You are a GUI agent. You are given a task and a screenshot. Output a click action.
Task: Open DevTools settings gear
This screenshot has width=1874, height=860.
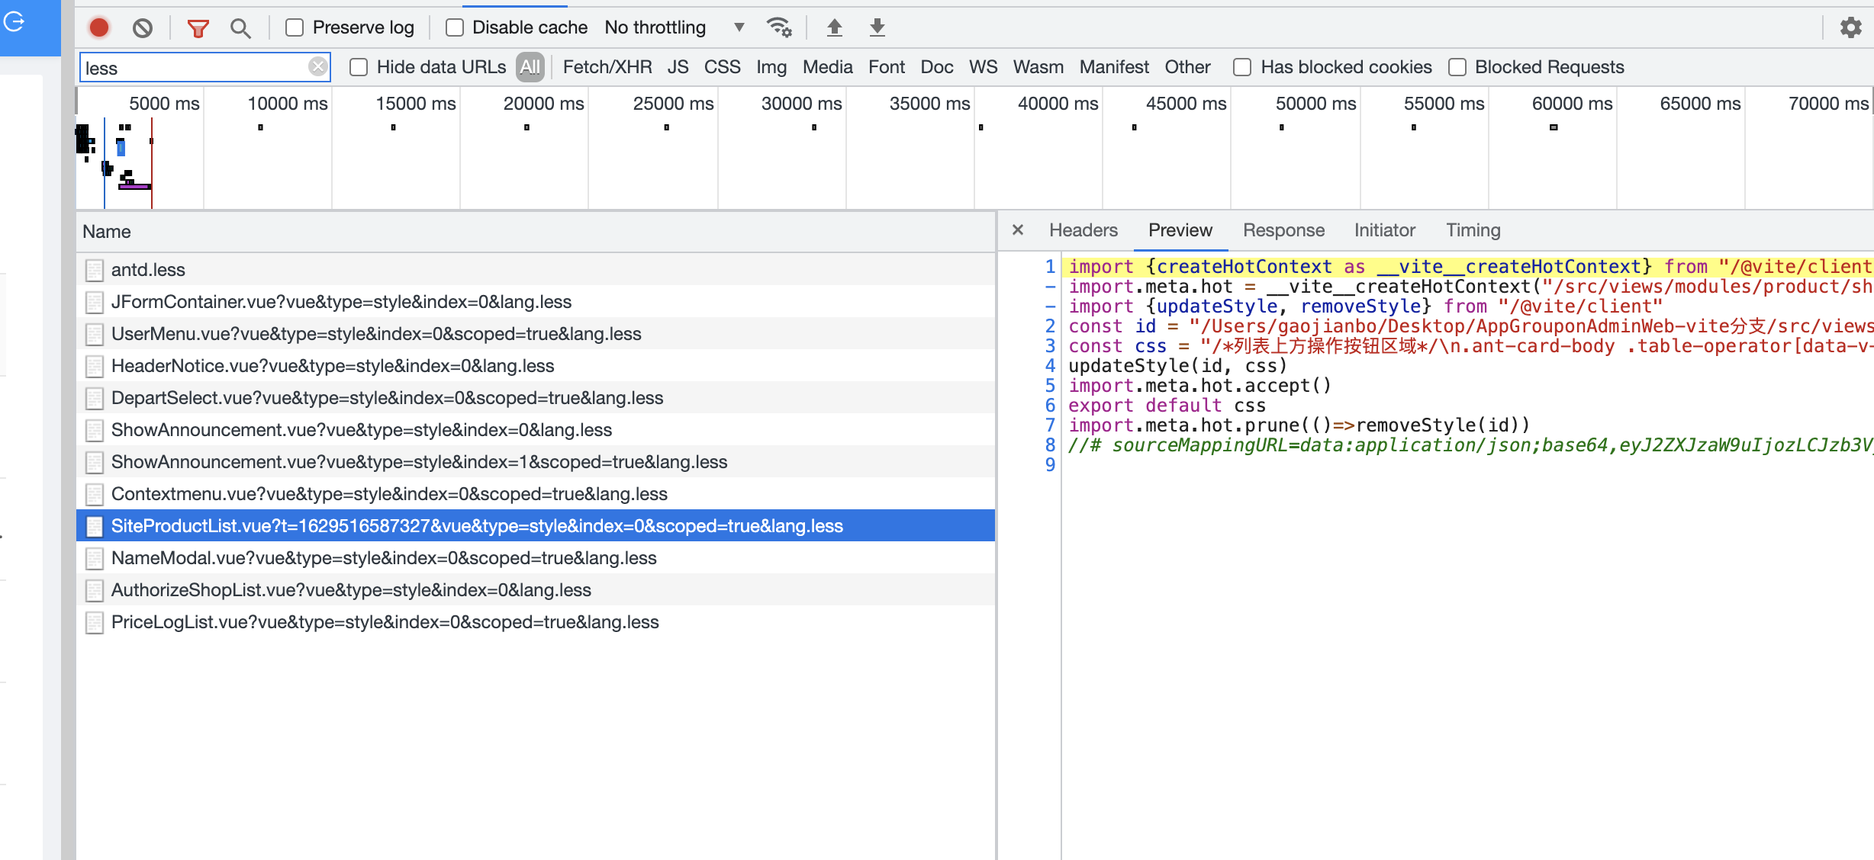coord(1851,27)
